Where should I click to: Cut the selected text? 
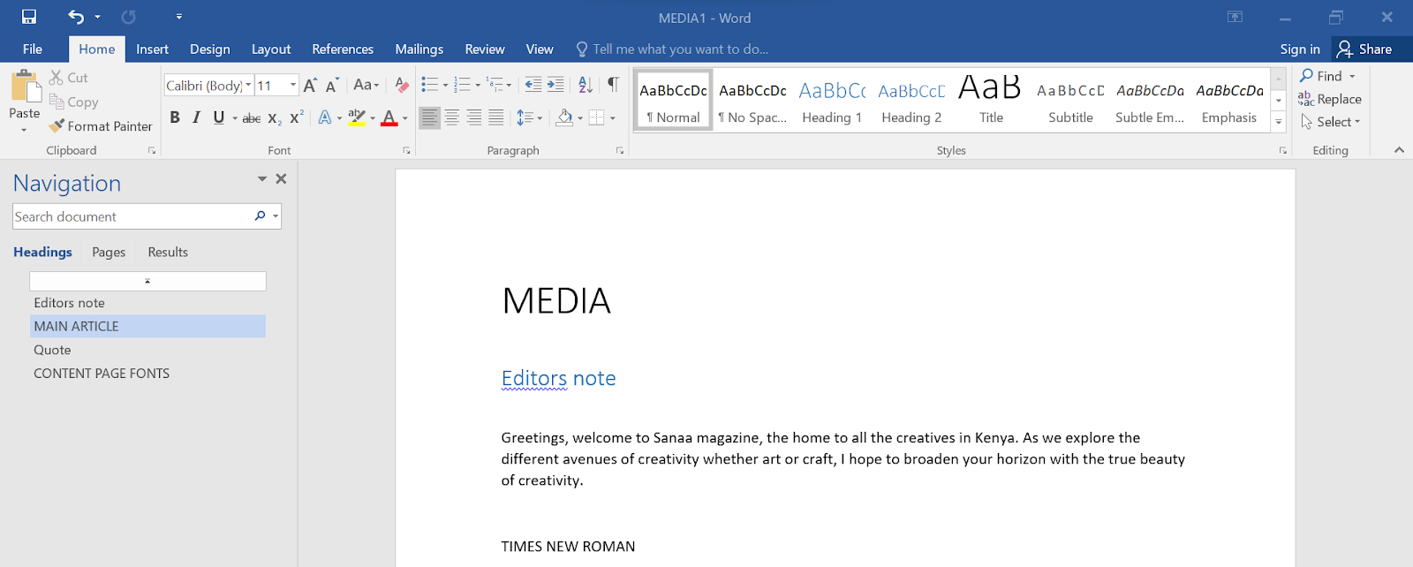(69, 78)
